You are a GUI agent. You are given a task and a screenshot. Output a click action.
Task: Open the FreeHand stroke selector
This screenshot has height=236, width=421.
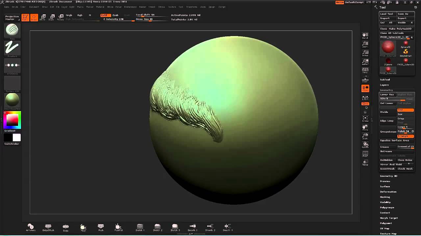(12, 49)
